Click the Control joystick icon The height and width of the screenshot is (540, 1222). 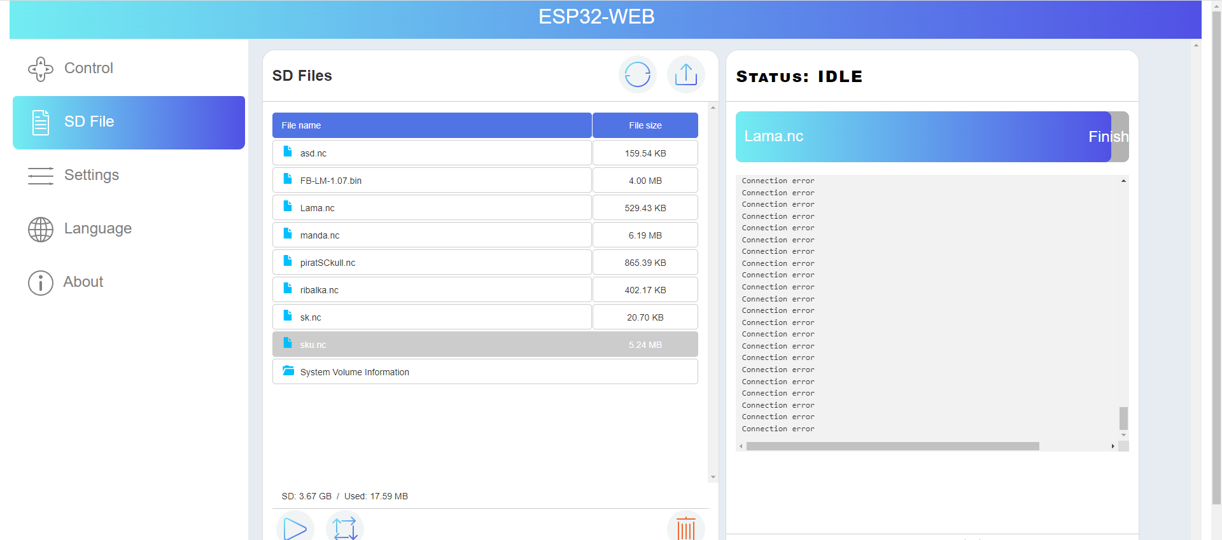(x=41, y=69)
